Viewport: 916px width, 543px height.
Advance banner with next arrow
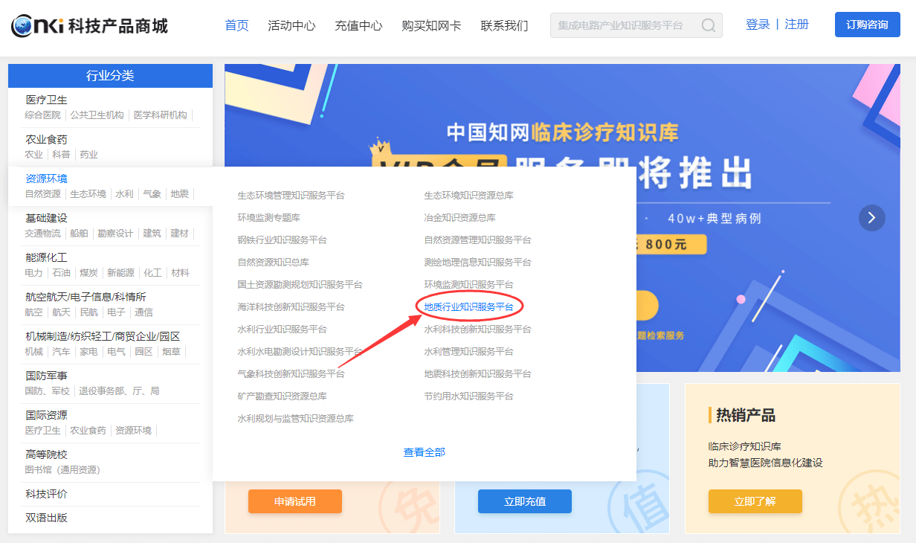pos(871,218)
